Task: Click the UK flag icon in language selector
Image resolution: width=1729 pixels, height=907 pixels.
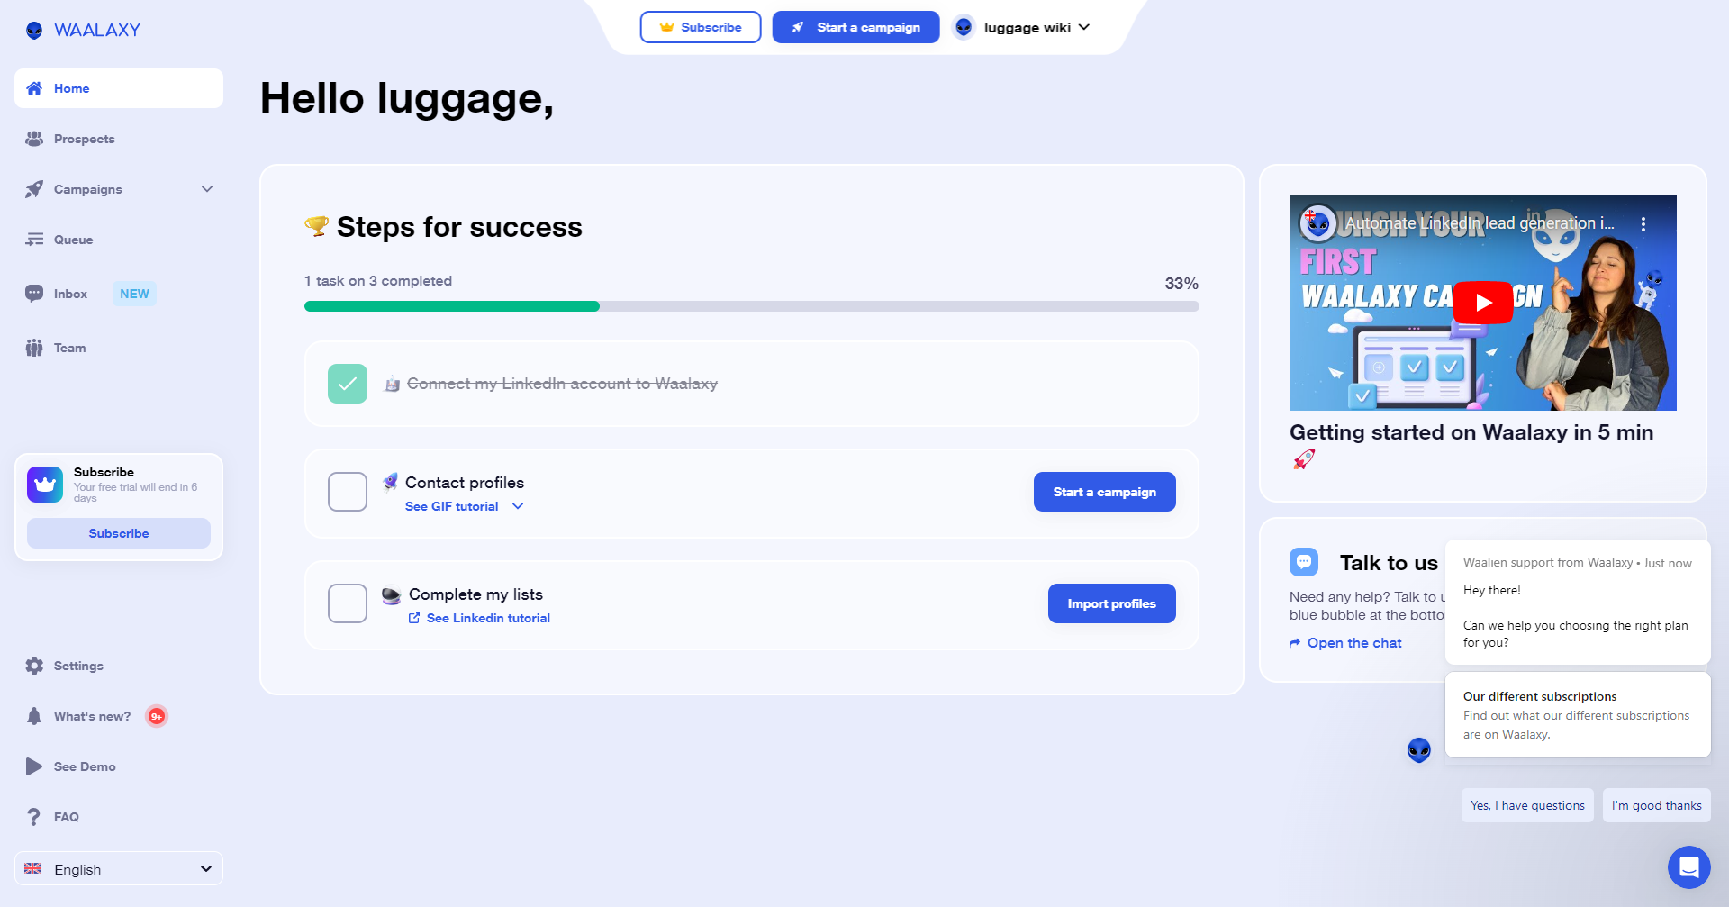Action: pos(33,869)
